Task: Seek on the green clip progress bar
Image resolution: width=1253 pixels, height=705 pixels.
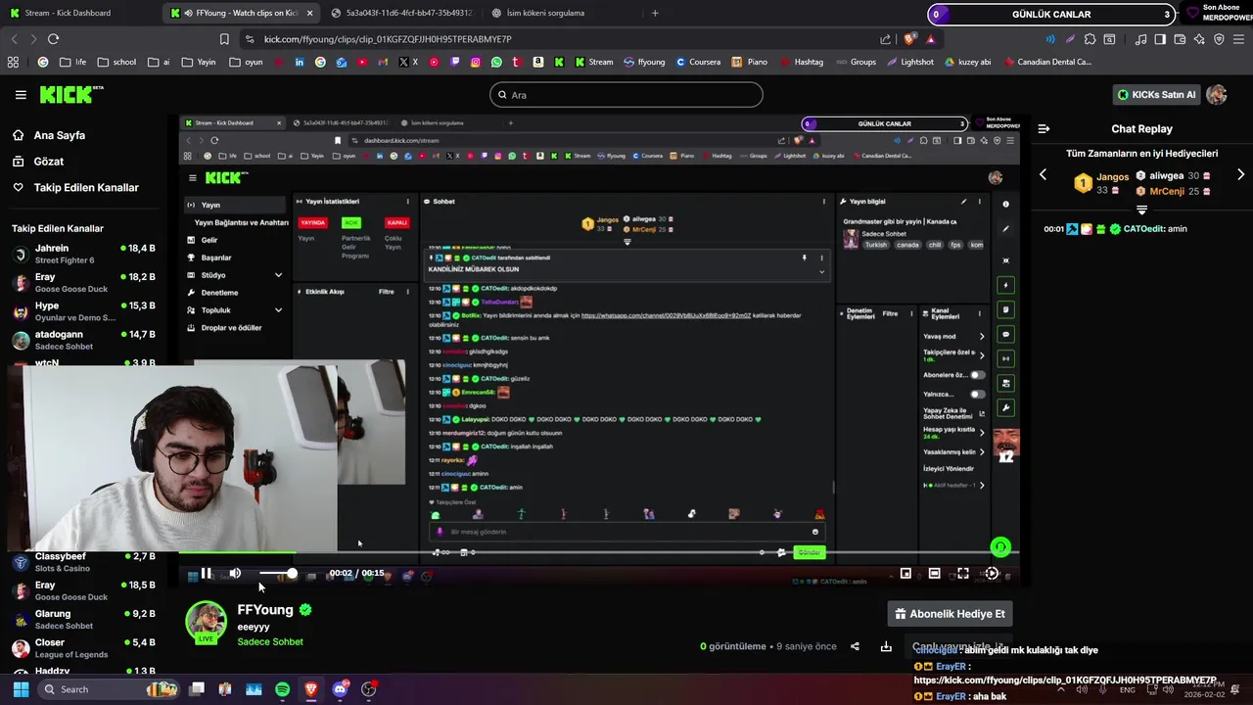Action: pos(598,552)
